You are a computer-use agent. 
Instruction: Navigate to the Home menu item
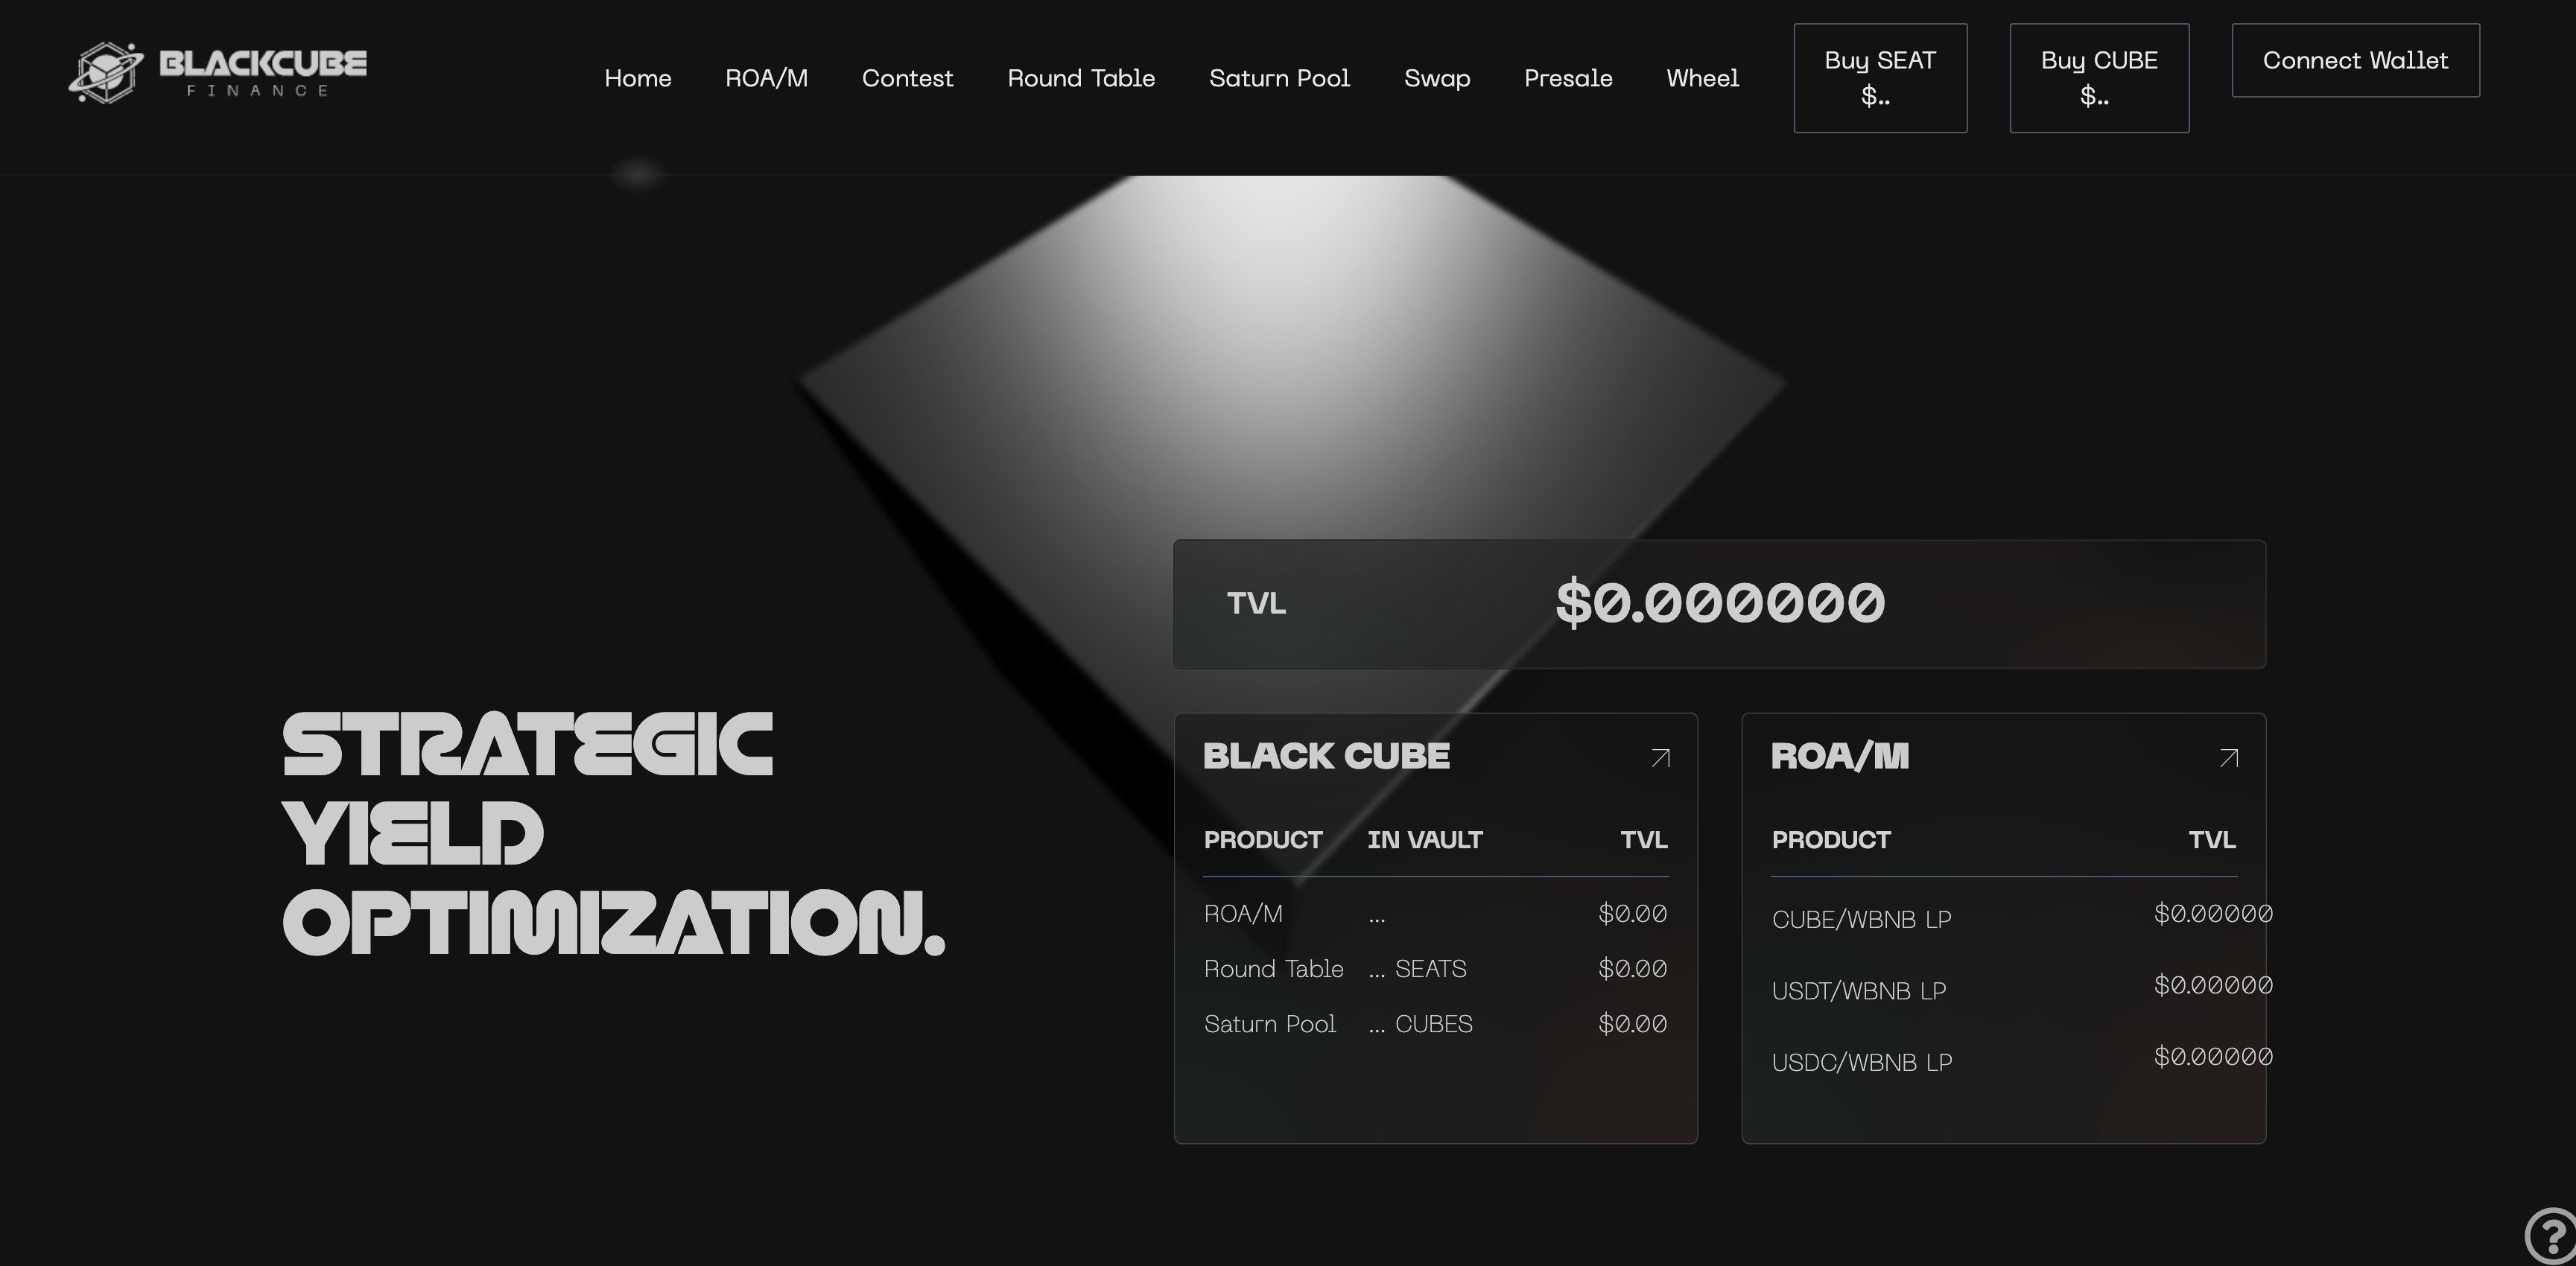638,78
